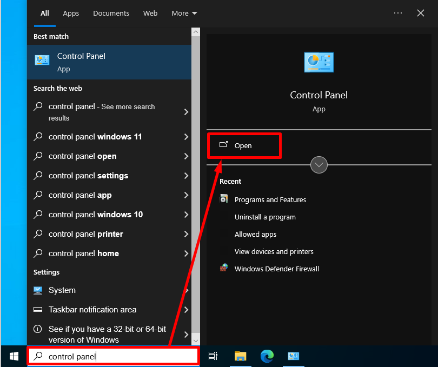The height and width of the screenshot is (367, 438).
Task: Click the info icon beside 32-bit or 64-bit
Action: (x=38, y=329)
